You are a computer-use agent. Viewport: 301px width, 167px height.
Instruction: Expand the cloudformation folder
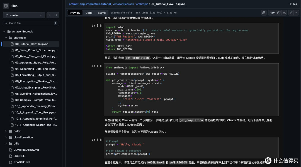point(6,137)
